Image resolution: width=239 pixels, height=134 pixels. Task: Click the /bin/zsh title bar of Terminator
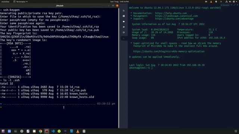tap(60, 6)
